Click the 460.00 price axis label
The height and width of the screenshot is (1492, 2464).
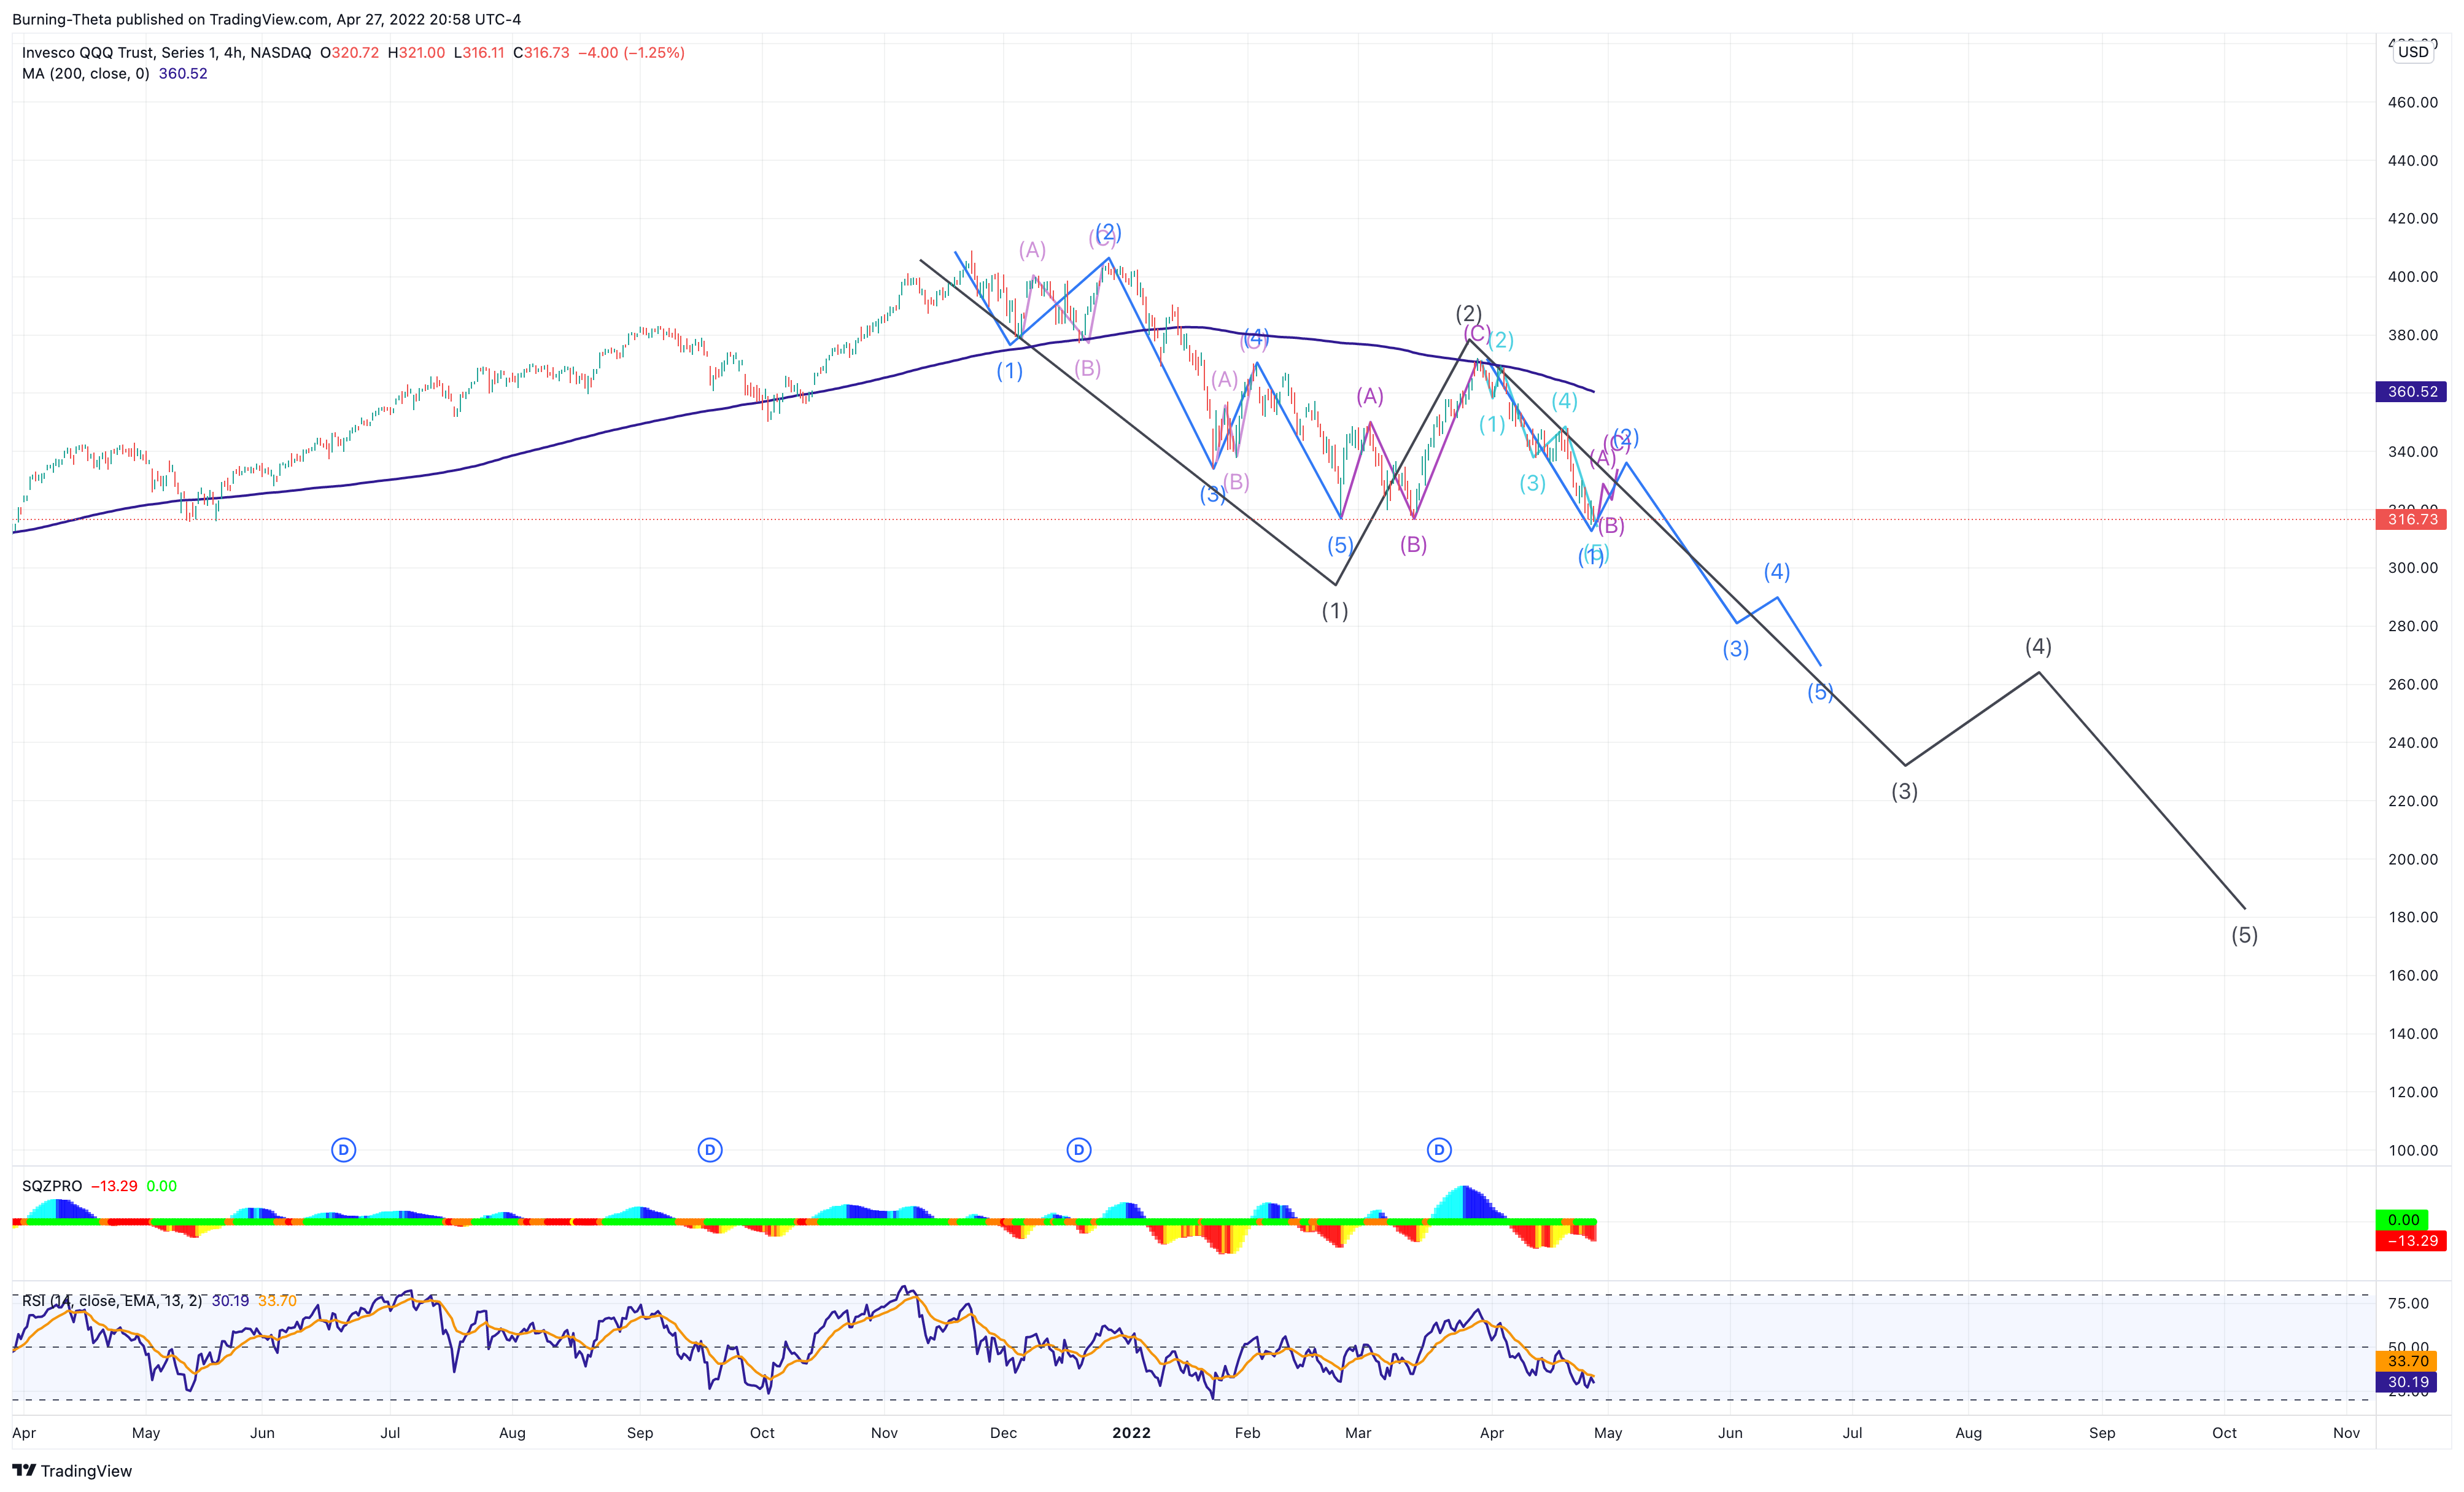[x=2412, y=102]
